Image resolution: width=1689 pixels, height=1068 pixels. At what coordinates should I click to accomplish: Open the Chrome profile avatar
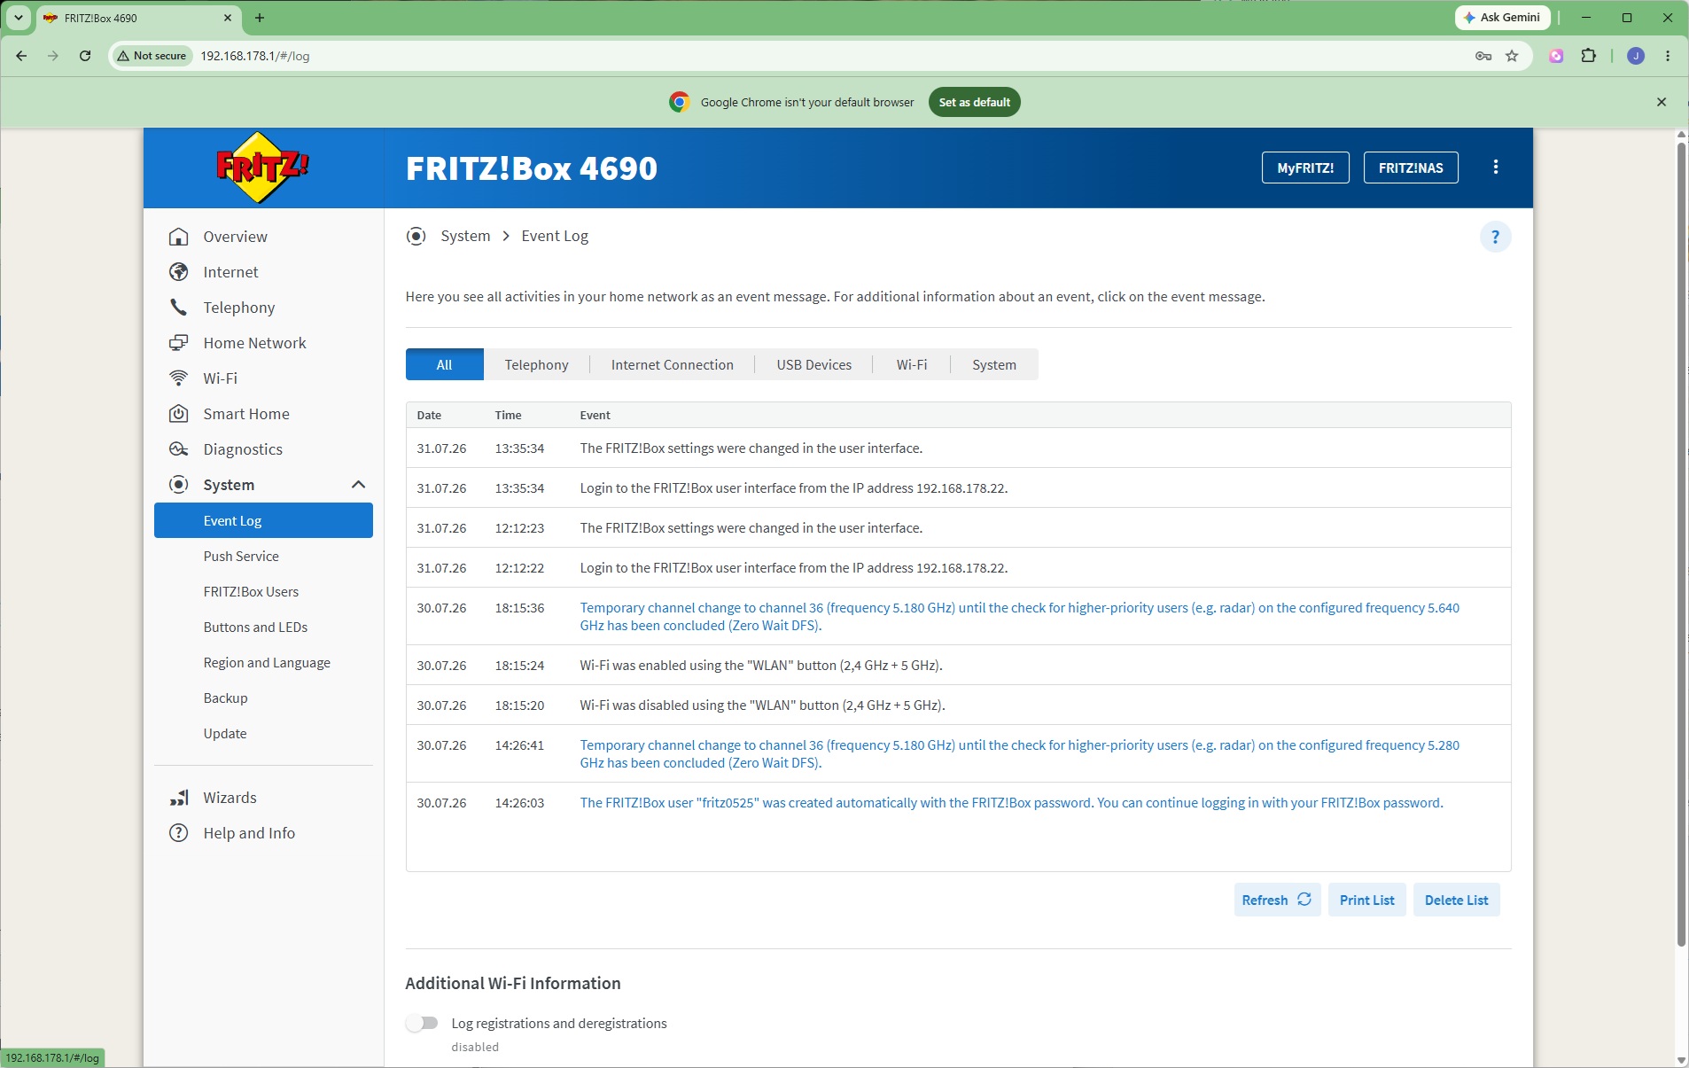1636,56
